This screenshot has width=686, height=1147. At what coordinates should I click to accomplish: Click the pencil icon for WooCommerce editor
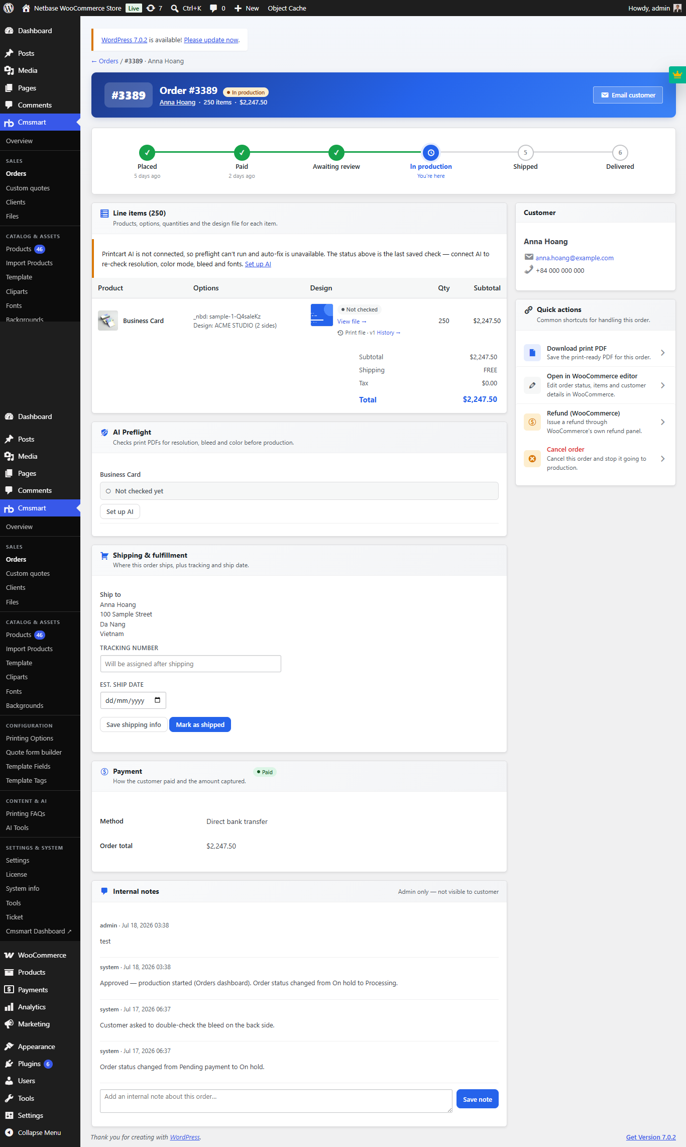532,385
